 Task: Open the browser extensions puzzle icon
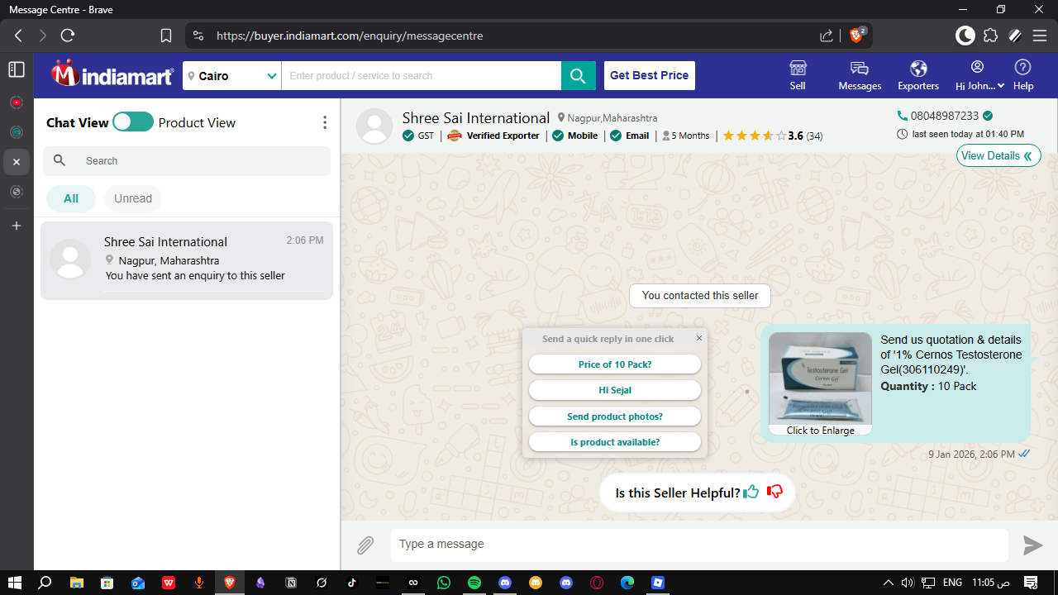[990, 36]
